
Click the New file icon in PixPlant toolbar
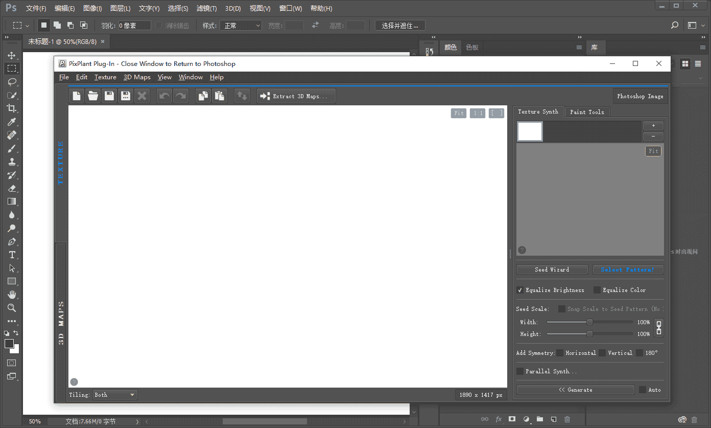click(x=77, y=96)
